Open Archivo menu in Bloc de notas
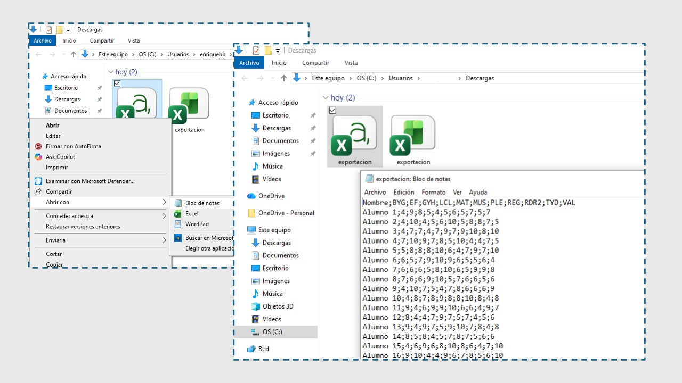This screenshot has width=682, height=383. 375,192
